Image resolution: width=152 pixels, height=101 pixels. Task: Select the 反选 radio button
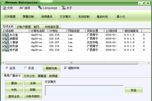point(26,68)
